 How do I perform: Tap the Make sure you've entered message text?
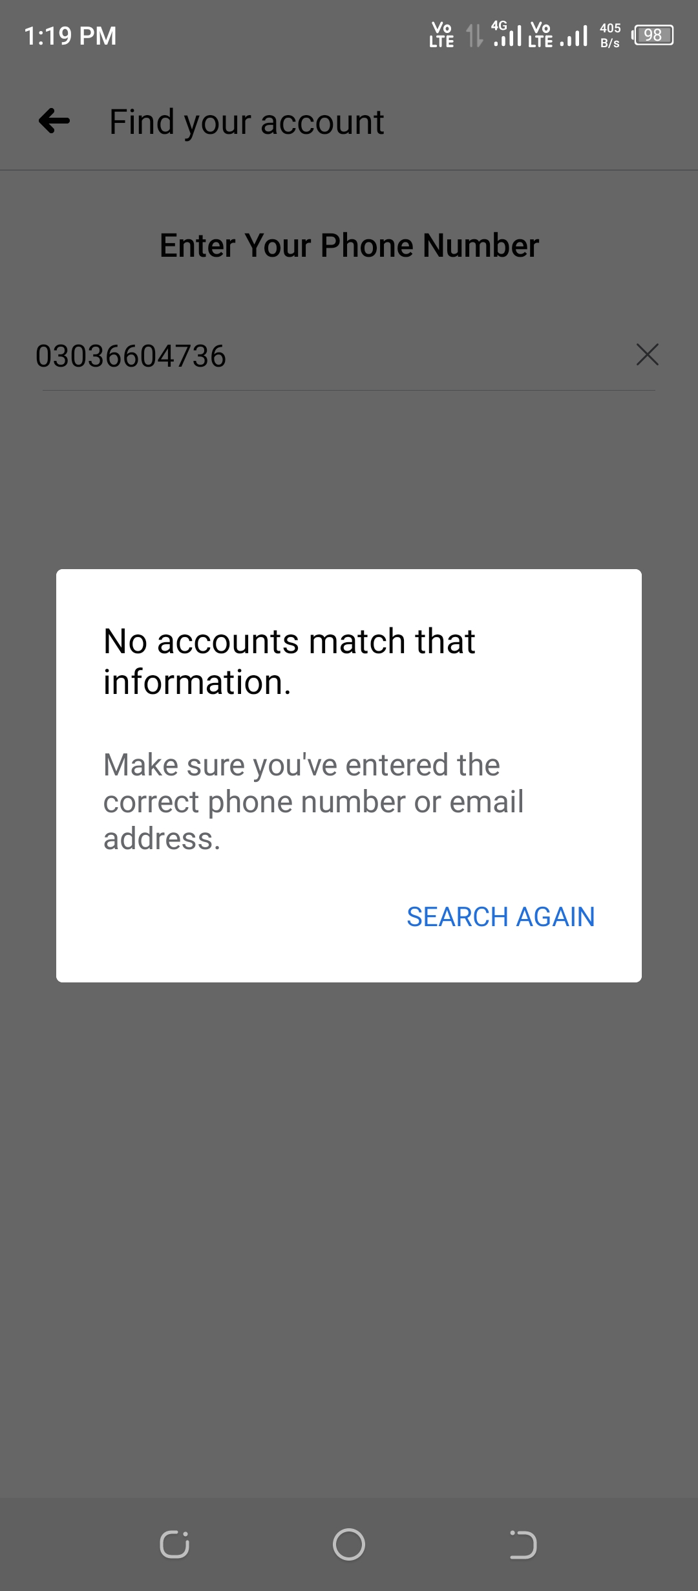tap(313, 801)
